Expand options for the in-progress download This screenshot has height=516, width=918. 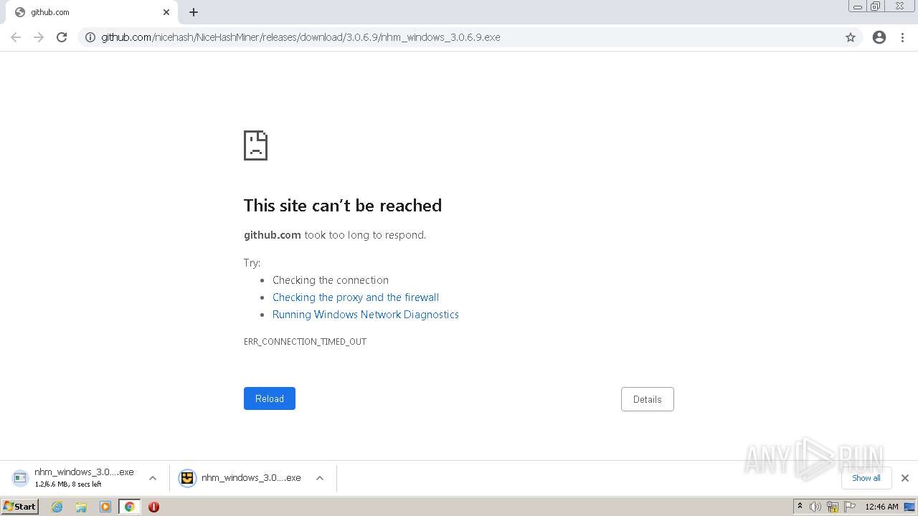tap(153, 478)
